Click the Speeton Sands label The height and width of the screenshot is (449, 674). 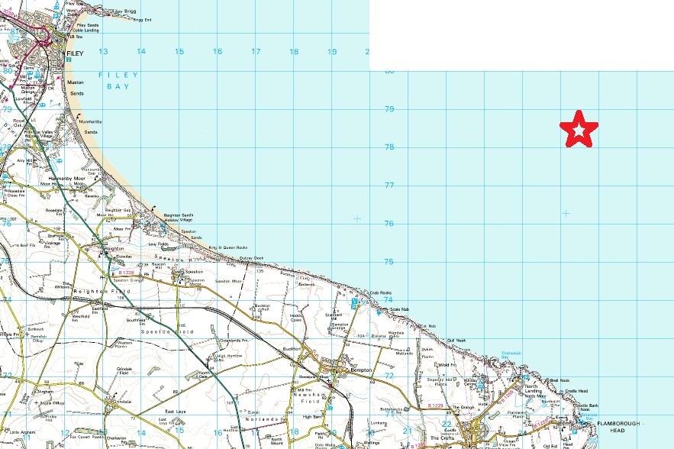(x=192, y=234)
